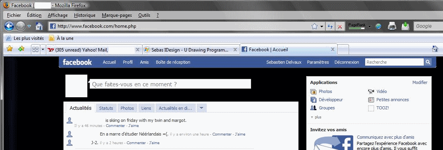Go to Accueil in Facebook navbar
Viewport: 443px width, 150px height.
tap(109, 62)
